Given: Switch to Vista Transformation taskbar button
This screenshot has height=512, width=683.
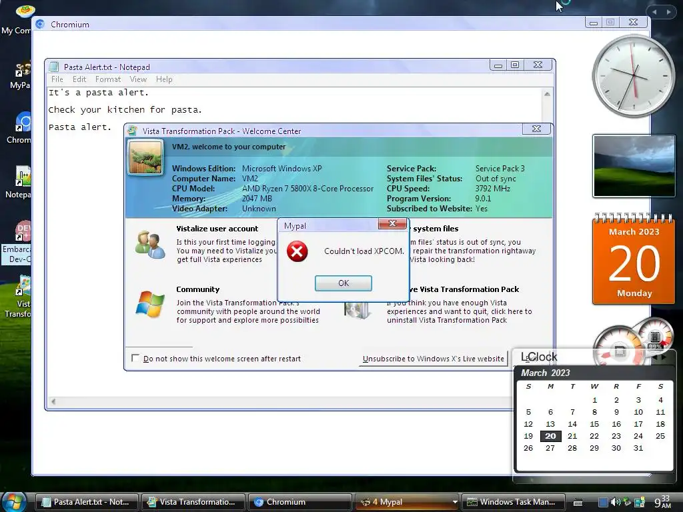Looking at the screenshot, I should (x=193, y=502).
